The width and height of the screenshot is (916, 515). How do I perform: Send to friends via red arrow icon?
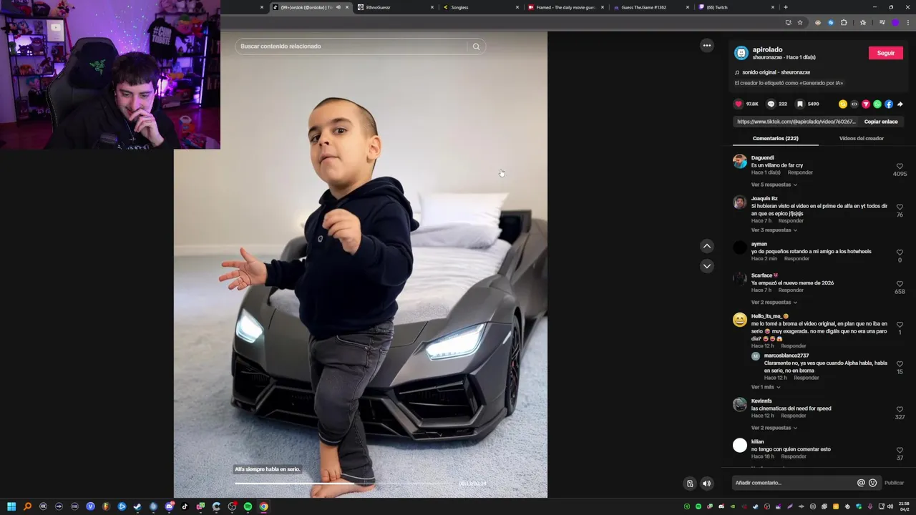point(866,104)
